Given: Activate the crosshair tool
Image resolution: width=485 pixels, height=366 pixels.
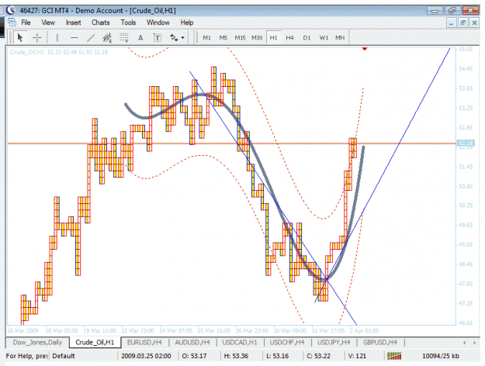Looking at the screenshot, I should [37, 38].
